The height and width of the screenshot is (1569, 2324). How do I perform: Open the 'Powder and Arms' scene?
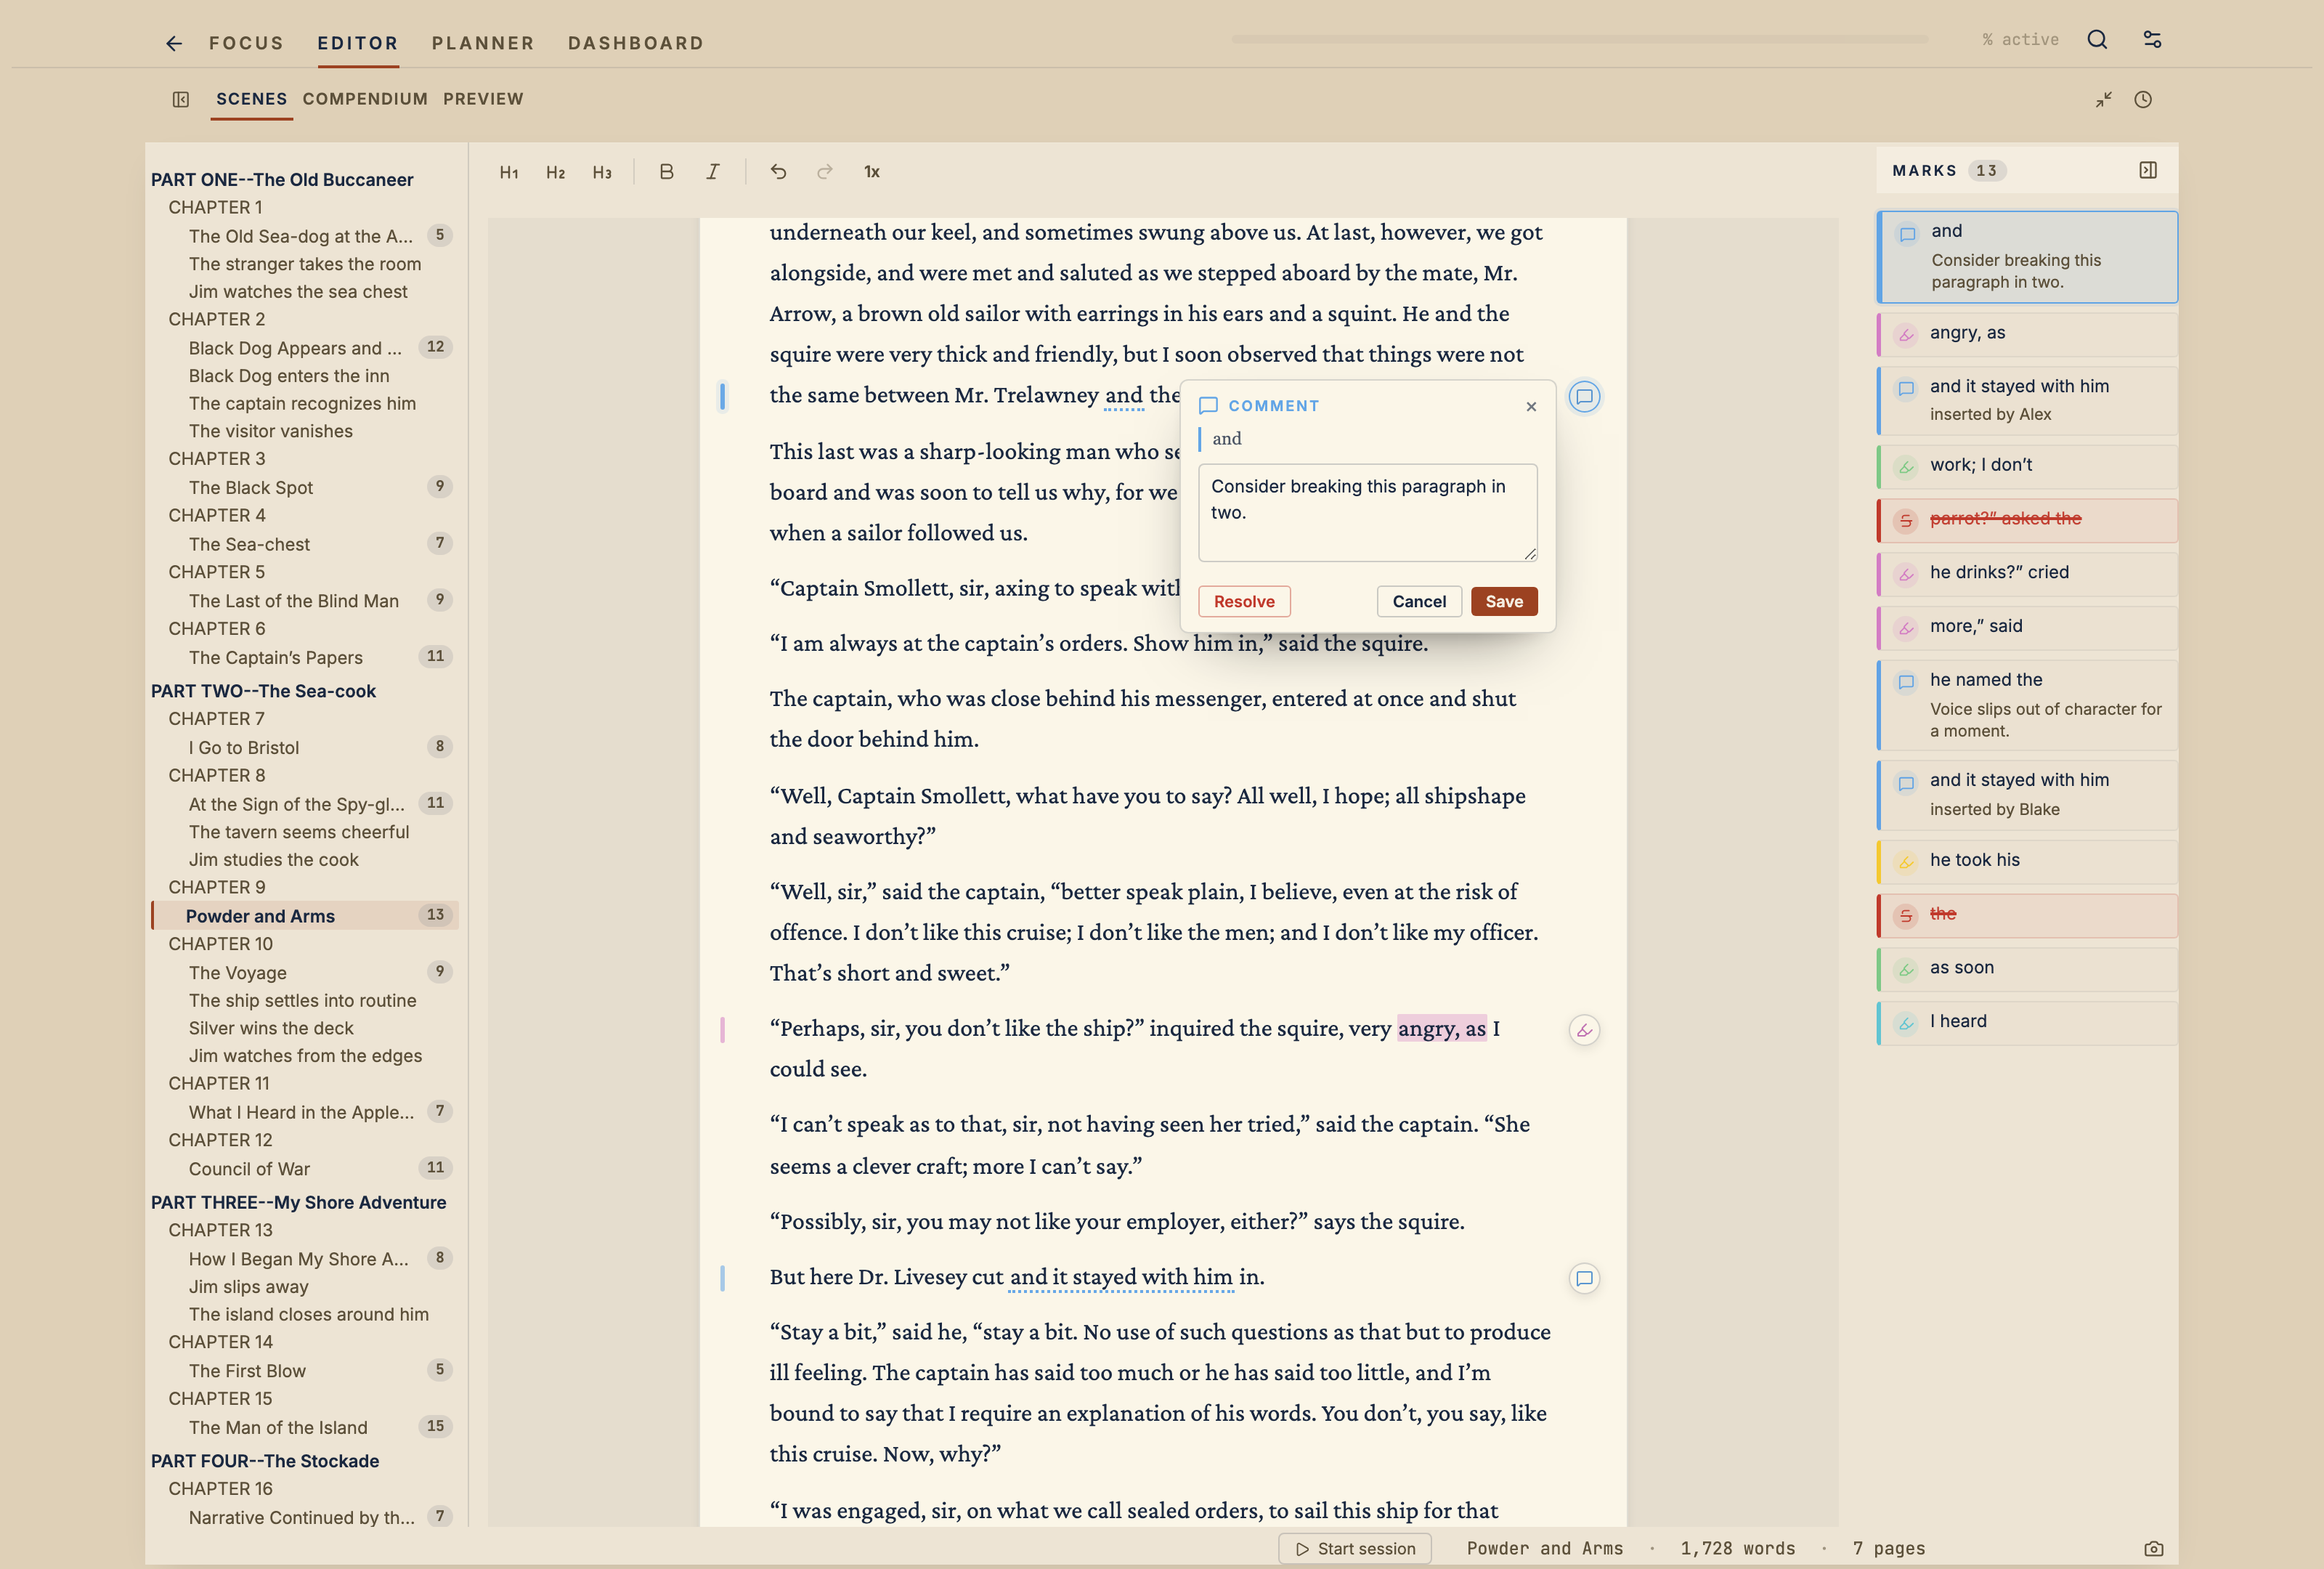pos(305,916)
